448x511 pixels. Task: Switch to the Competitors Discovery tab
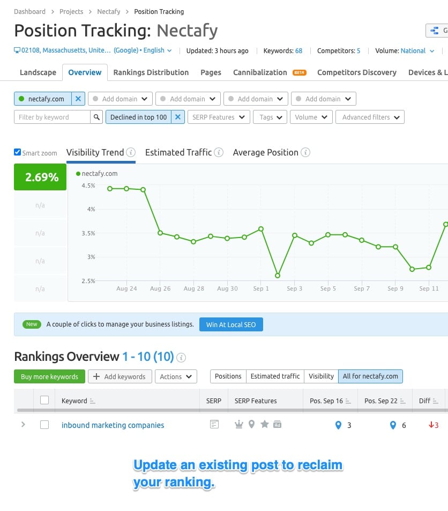357,72
